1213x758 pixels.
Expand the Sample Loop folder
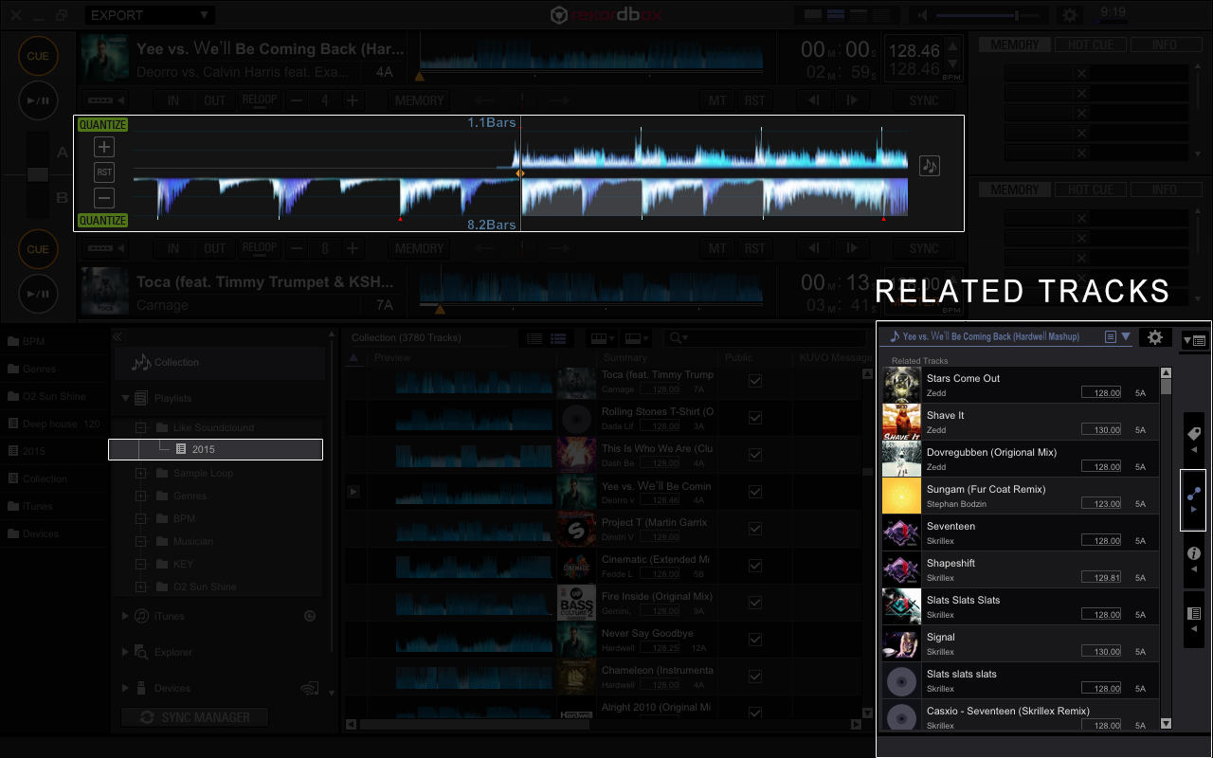click(141, 473)
